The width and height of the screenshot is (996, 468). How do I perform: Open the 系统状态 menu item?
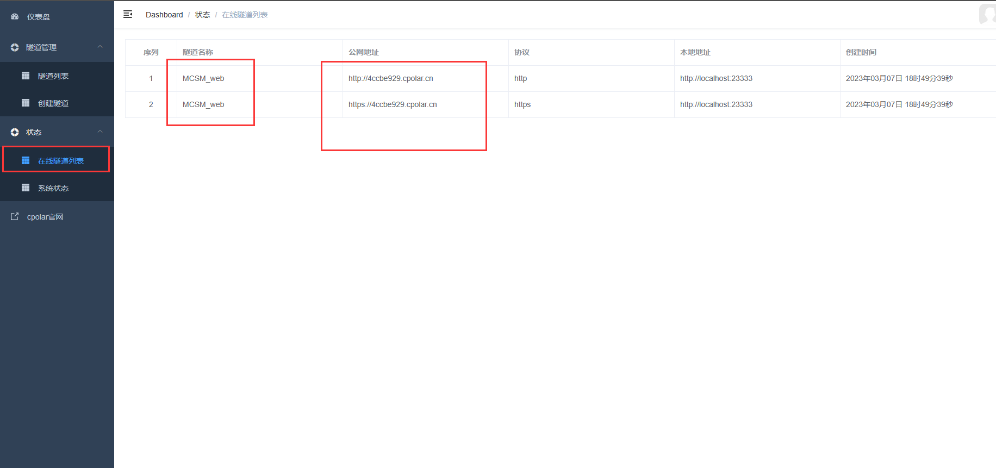[x=53, y=188]
